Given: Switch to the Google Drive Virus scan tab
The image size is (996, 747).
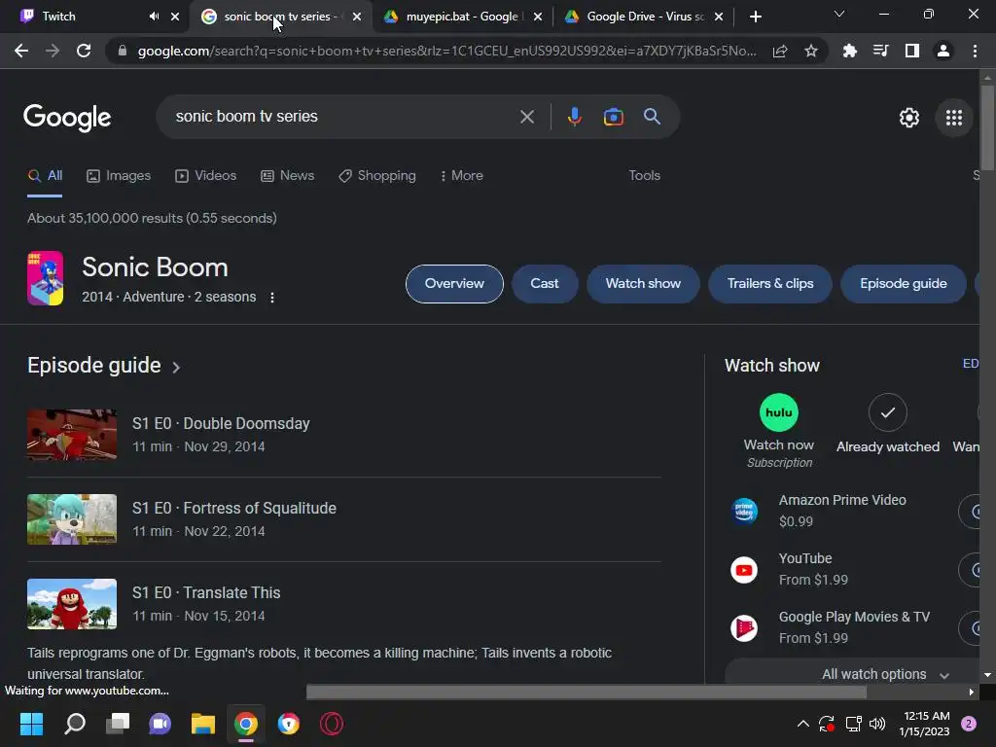Looking at the screenshot, I should tap(646, 17).
